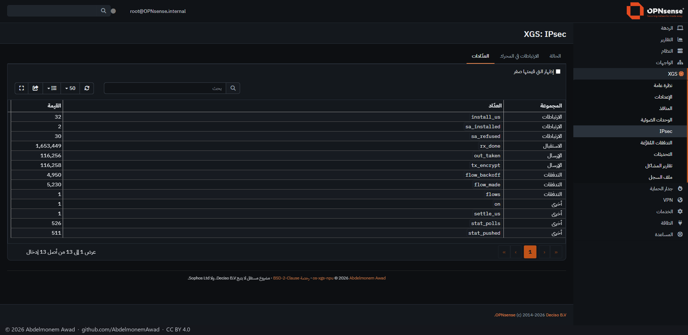Screen dimensions: 688x335
Task: Open the BSD-2-Clause license link
Action: [x=291, y=278]
